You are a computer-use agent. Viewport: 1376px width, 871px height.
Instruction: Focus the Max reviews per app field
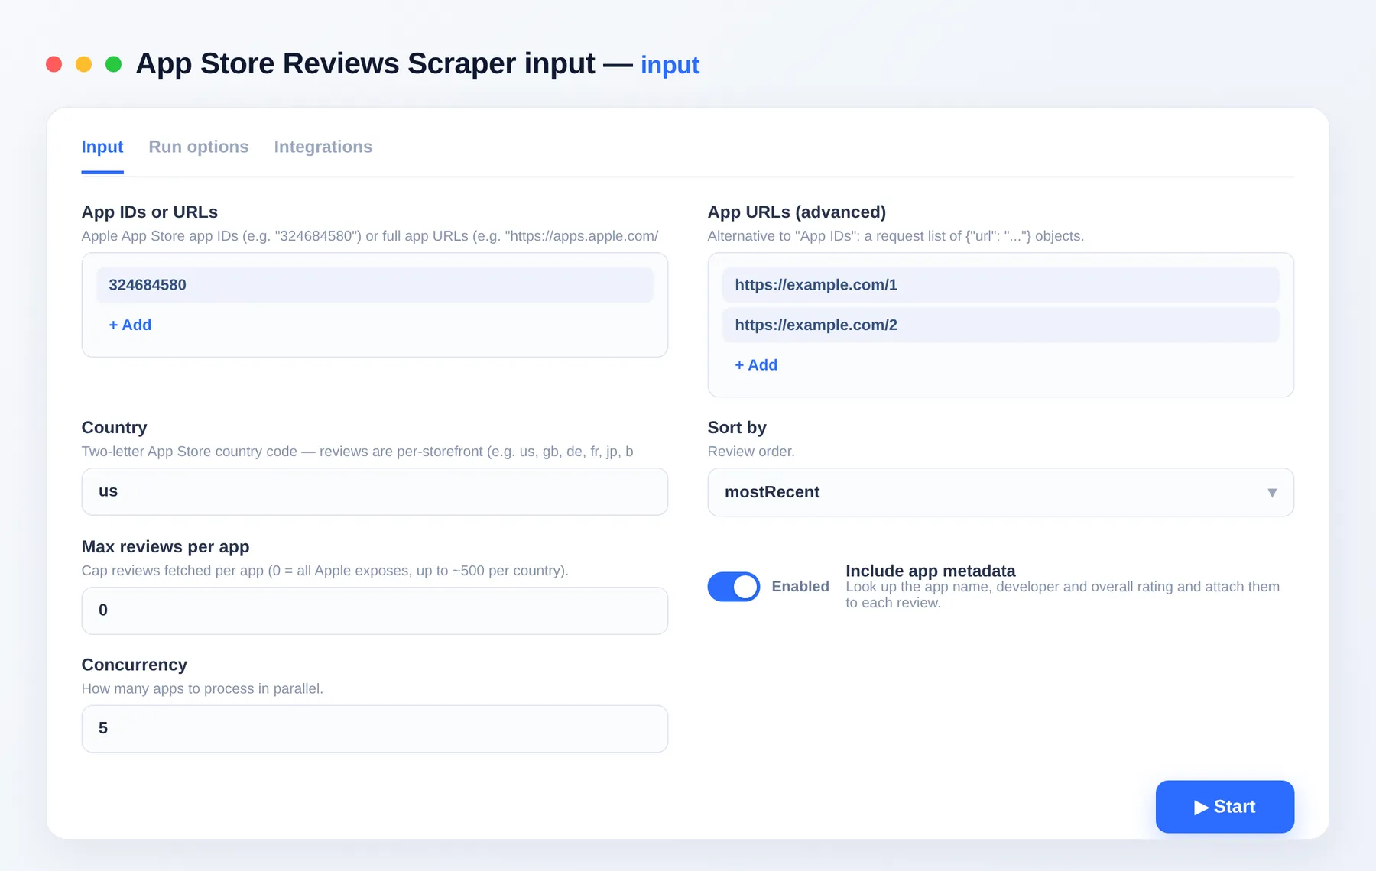pos(375,610)
